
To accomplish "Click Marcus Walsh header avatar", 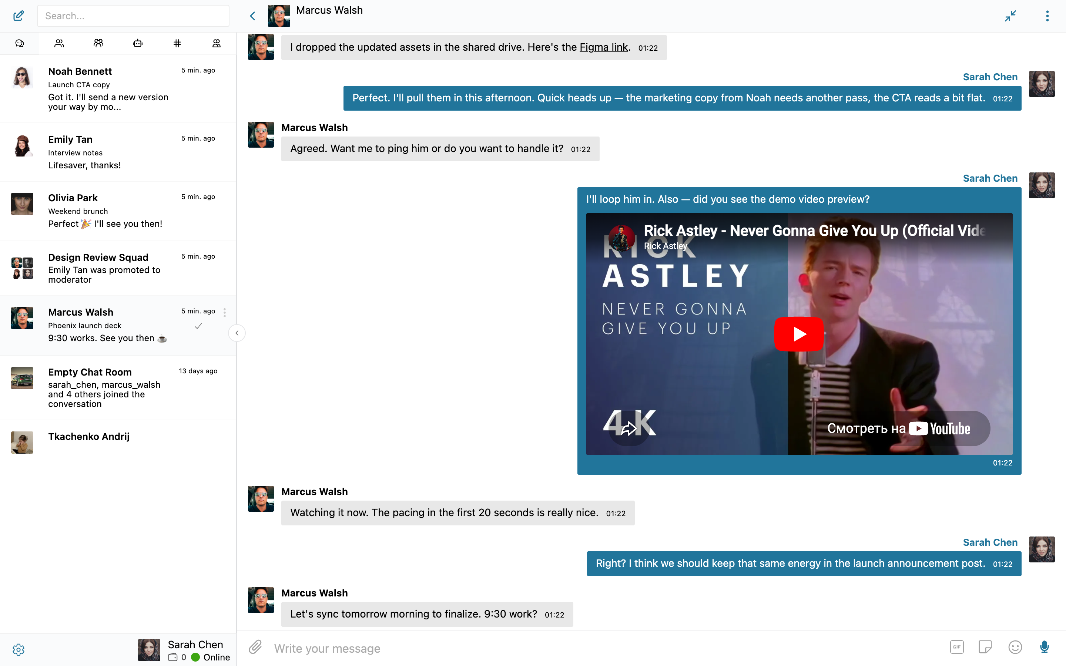I will point(279,16).
